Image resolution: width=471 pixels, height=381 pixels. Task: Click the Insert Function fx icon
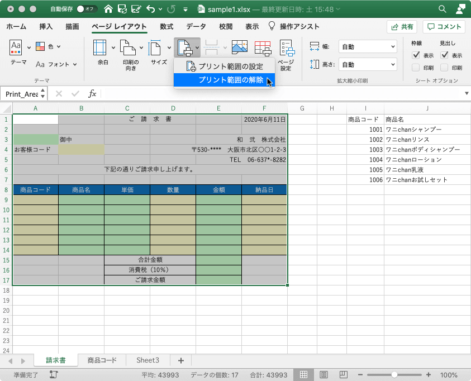point(92,94)
